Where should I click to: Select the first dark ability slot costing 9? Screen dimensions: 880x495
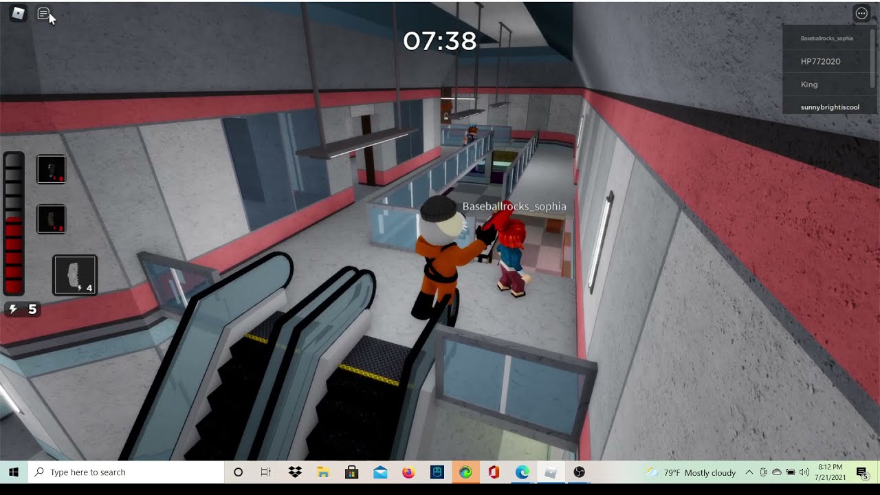[x=52, y=169]
